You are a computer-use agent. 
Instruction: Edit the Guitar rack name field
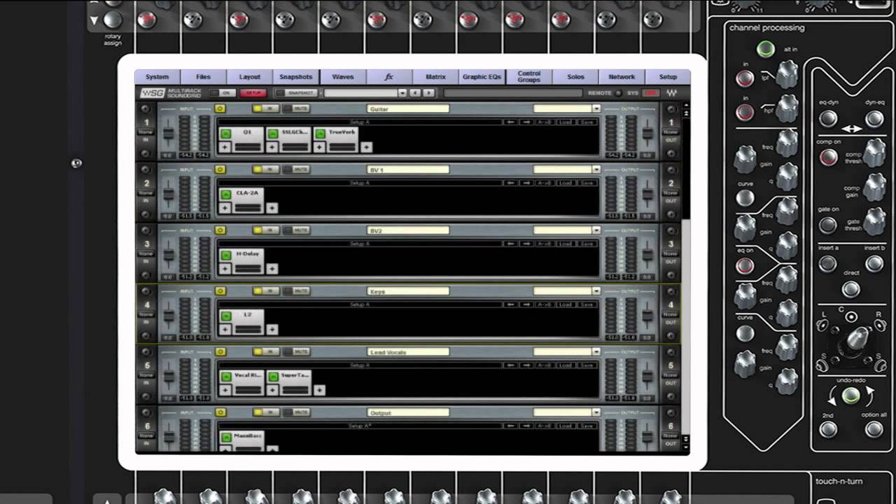coord(408,108)
